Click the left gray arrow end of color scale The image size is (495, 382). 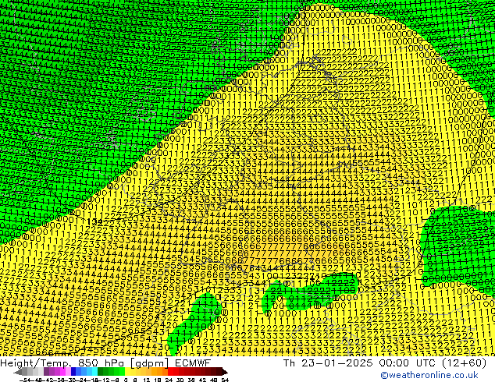click(x=18, y=372)
